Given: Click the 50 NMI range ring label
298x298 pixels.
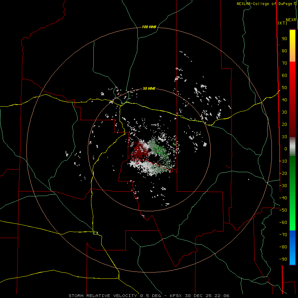Looking at the screenshot, I should coord(149,88).
